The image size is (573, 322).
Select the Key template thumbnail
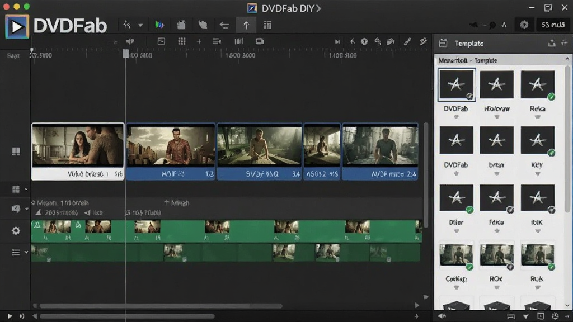coord(537,140)
